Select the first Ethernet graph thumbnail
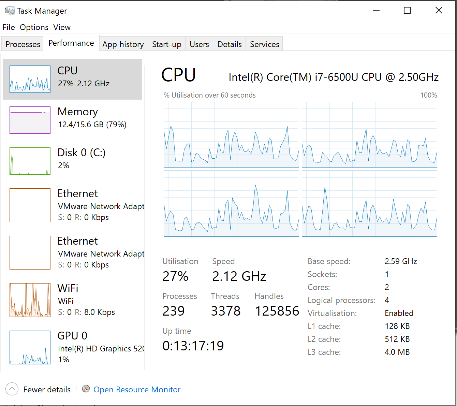Viewport: 457px width, 406px height. [x=30, y=205]
